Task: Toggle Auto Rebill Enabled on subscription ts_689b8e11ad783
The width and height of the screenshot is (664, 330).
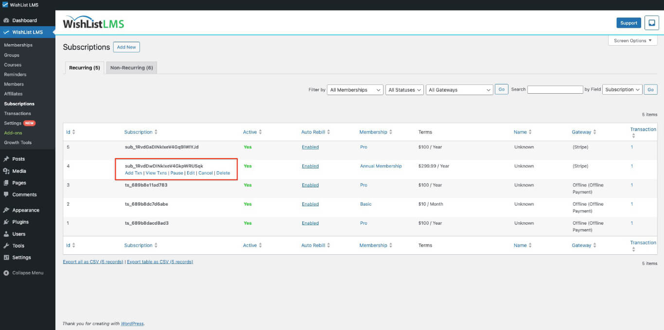Action: coord(310,185)
